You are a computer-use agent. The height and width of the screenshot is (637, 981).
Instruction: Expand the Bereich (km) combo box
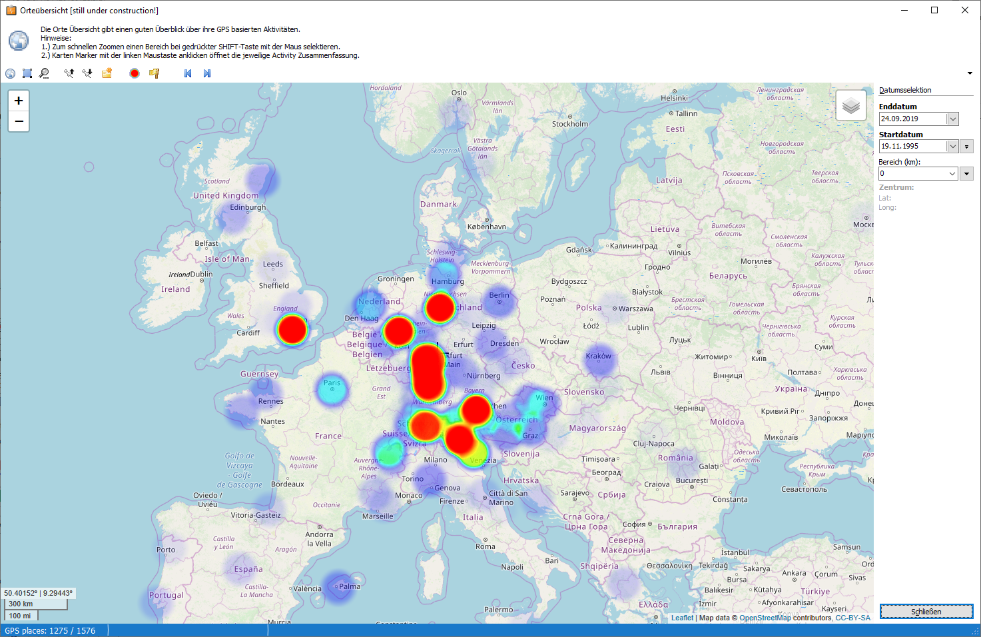click(x=952, y=173)
